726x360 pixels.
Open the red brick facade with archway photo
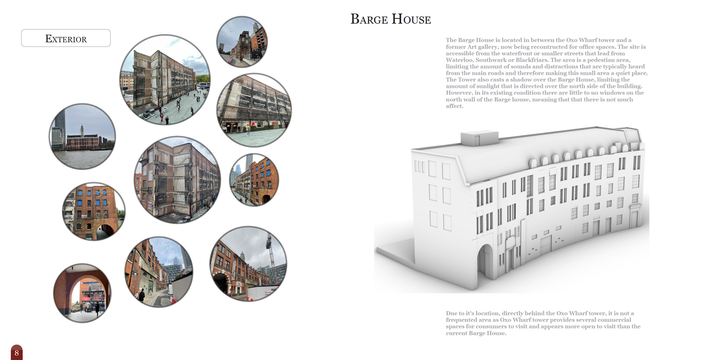coord(94,211)
